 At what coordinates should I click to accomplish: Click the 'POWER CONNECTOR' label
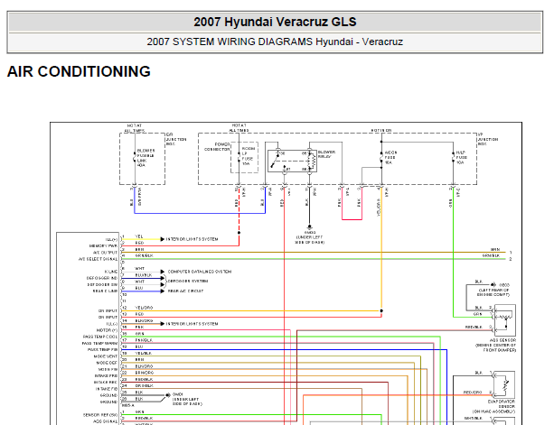(217, 147)
